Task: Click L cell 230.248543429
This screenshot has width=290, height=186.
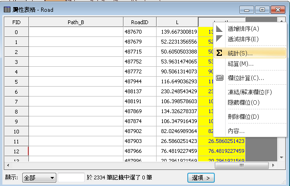Action: (x=177, y=91)
